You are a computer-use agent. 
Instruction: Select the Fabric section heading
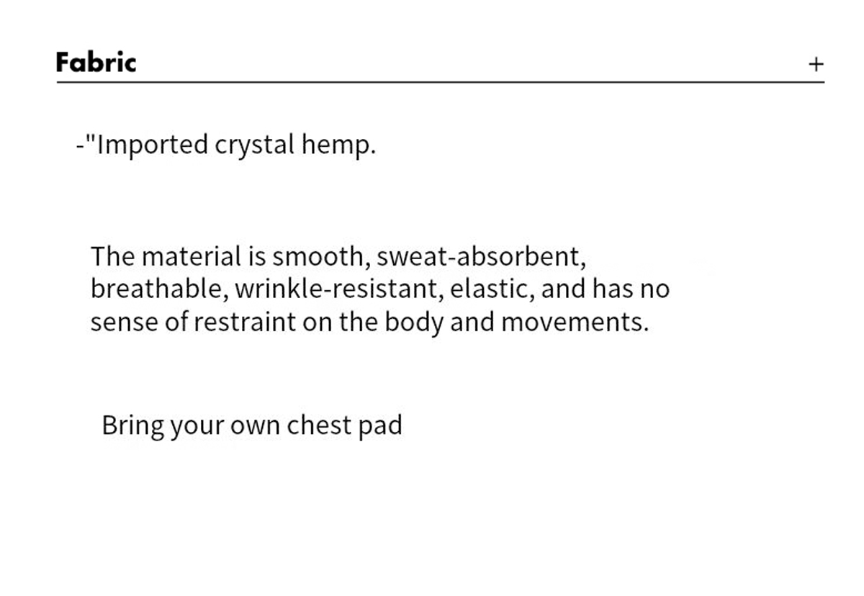(x=96, y=63)
